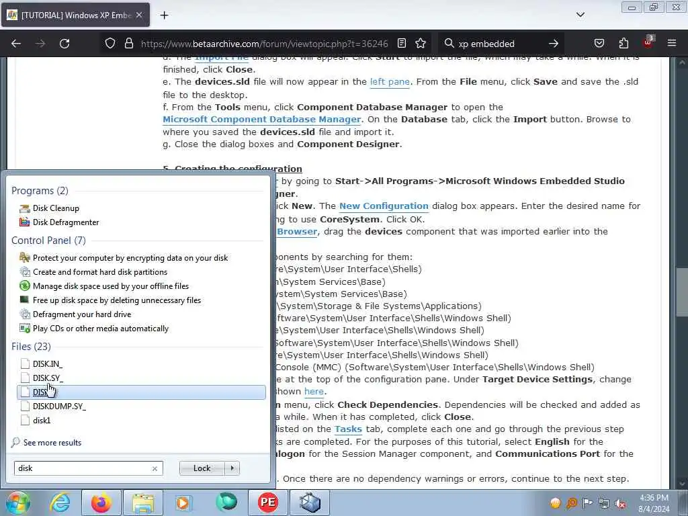Screen dimensions: 688x516
Task: Open 'Free up disk space by deleting unnecessary files'
Action: [117, 300]
